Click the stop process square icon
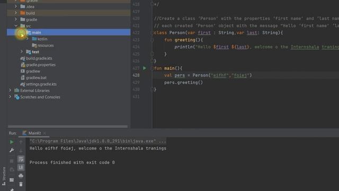 (x=12, y=161)
